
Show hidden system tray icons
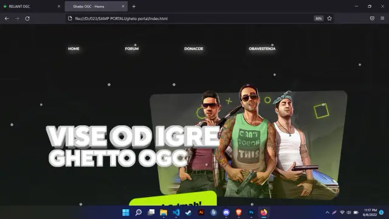[328, 212]
